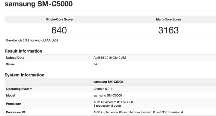Screen dimensions: 216x116
Task: Click the views count '34'
Action: pos(95,64)
